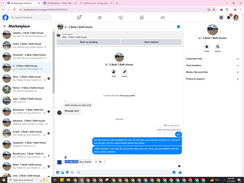Image resolution: width=244 pixels, height=183 pixels.
Task: Expand Media, files and links section
Action: [x=212, y=72]
